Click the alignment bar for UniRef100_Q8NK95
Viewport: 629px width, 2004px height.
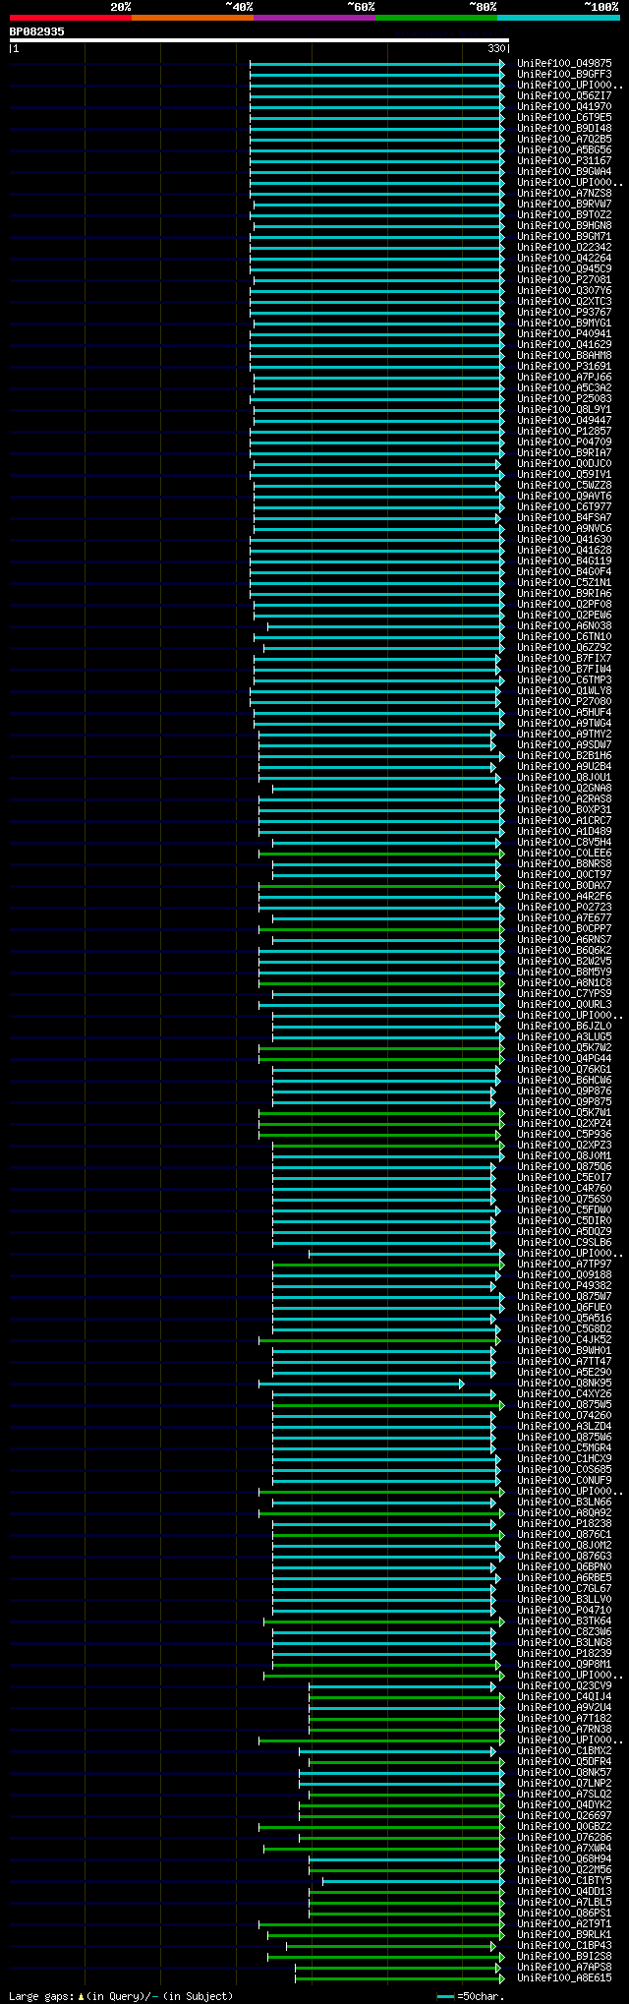click(x=361, y=1383)
